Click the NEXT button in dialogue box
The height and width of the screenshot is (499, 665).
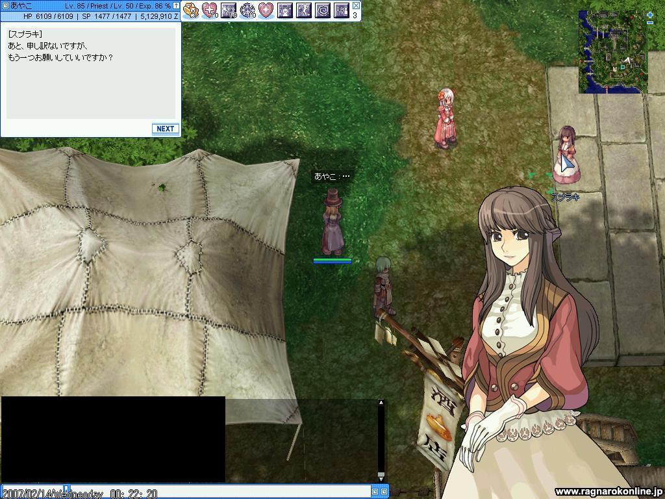pos(166,129)
